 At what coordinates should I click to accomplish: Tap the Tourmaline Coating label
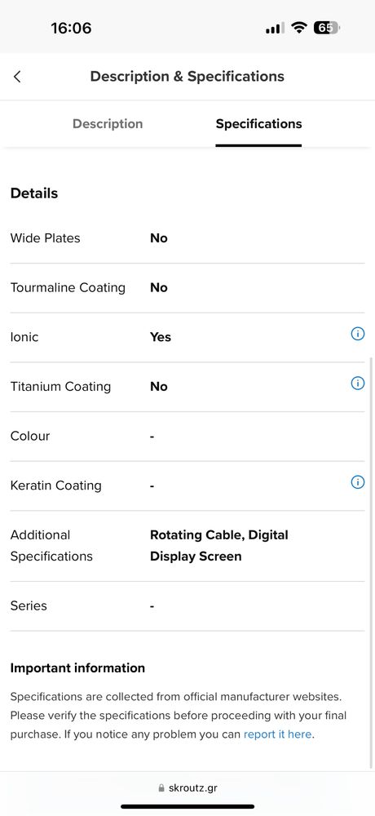pos(68,288)
